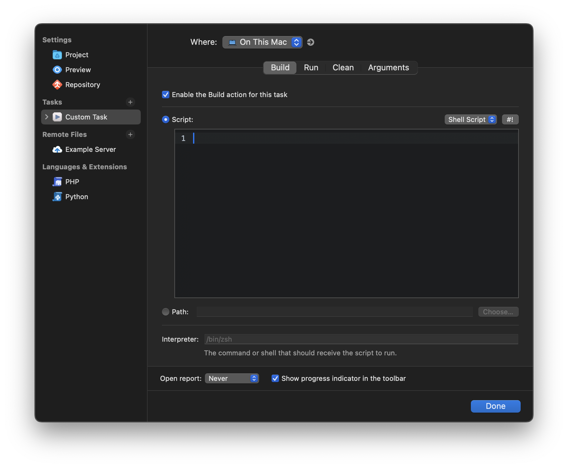This screenshot has height=468, width=568.
Task: Select the Script radio button
Action: tap(166, 119)
